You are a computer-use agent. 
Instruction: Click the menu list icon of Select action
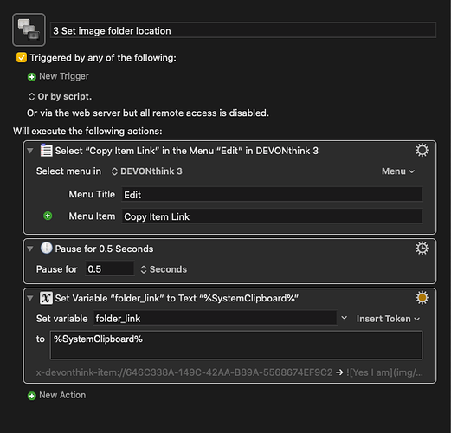[x=47, y=151]
